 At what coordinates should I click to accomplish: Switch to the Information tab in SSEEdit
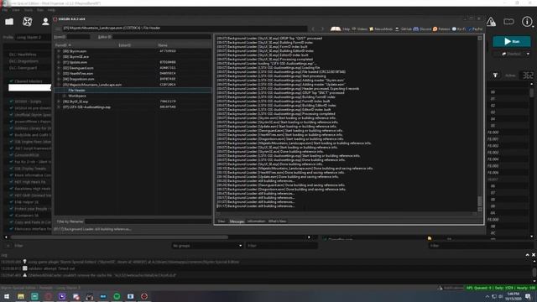tap(256, 221)
